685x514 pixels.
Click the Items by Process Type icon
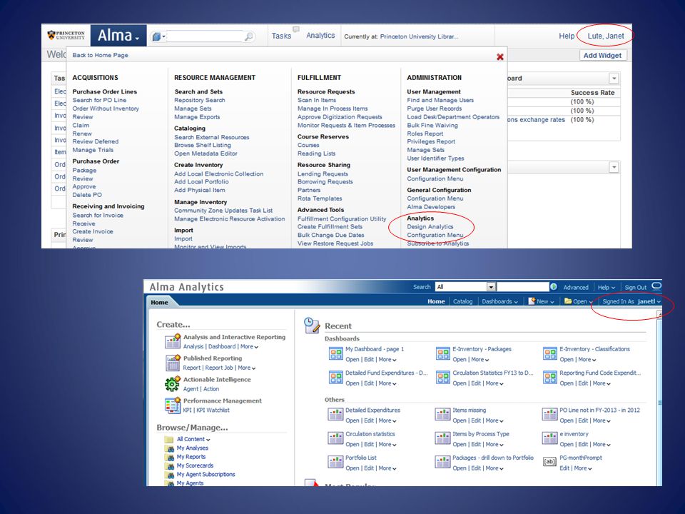[x=442, y=438]
